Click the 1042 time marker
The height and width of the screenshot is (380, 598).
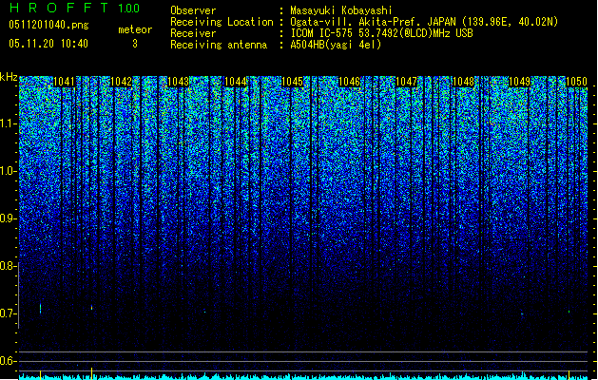click(122, 82)
